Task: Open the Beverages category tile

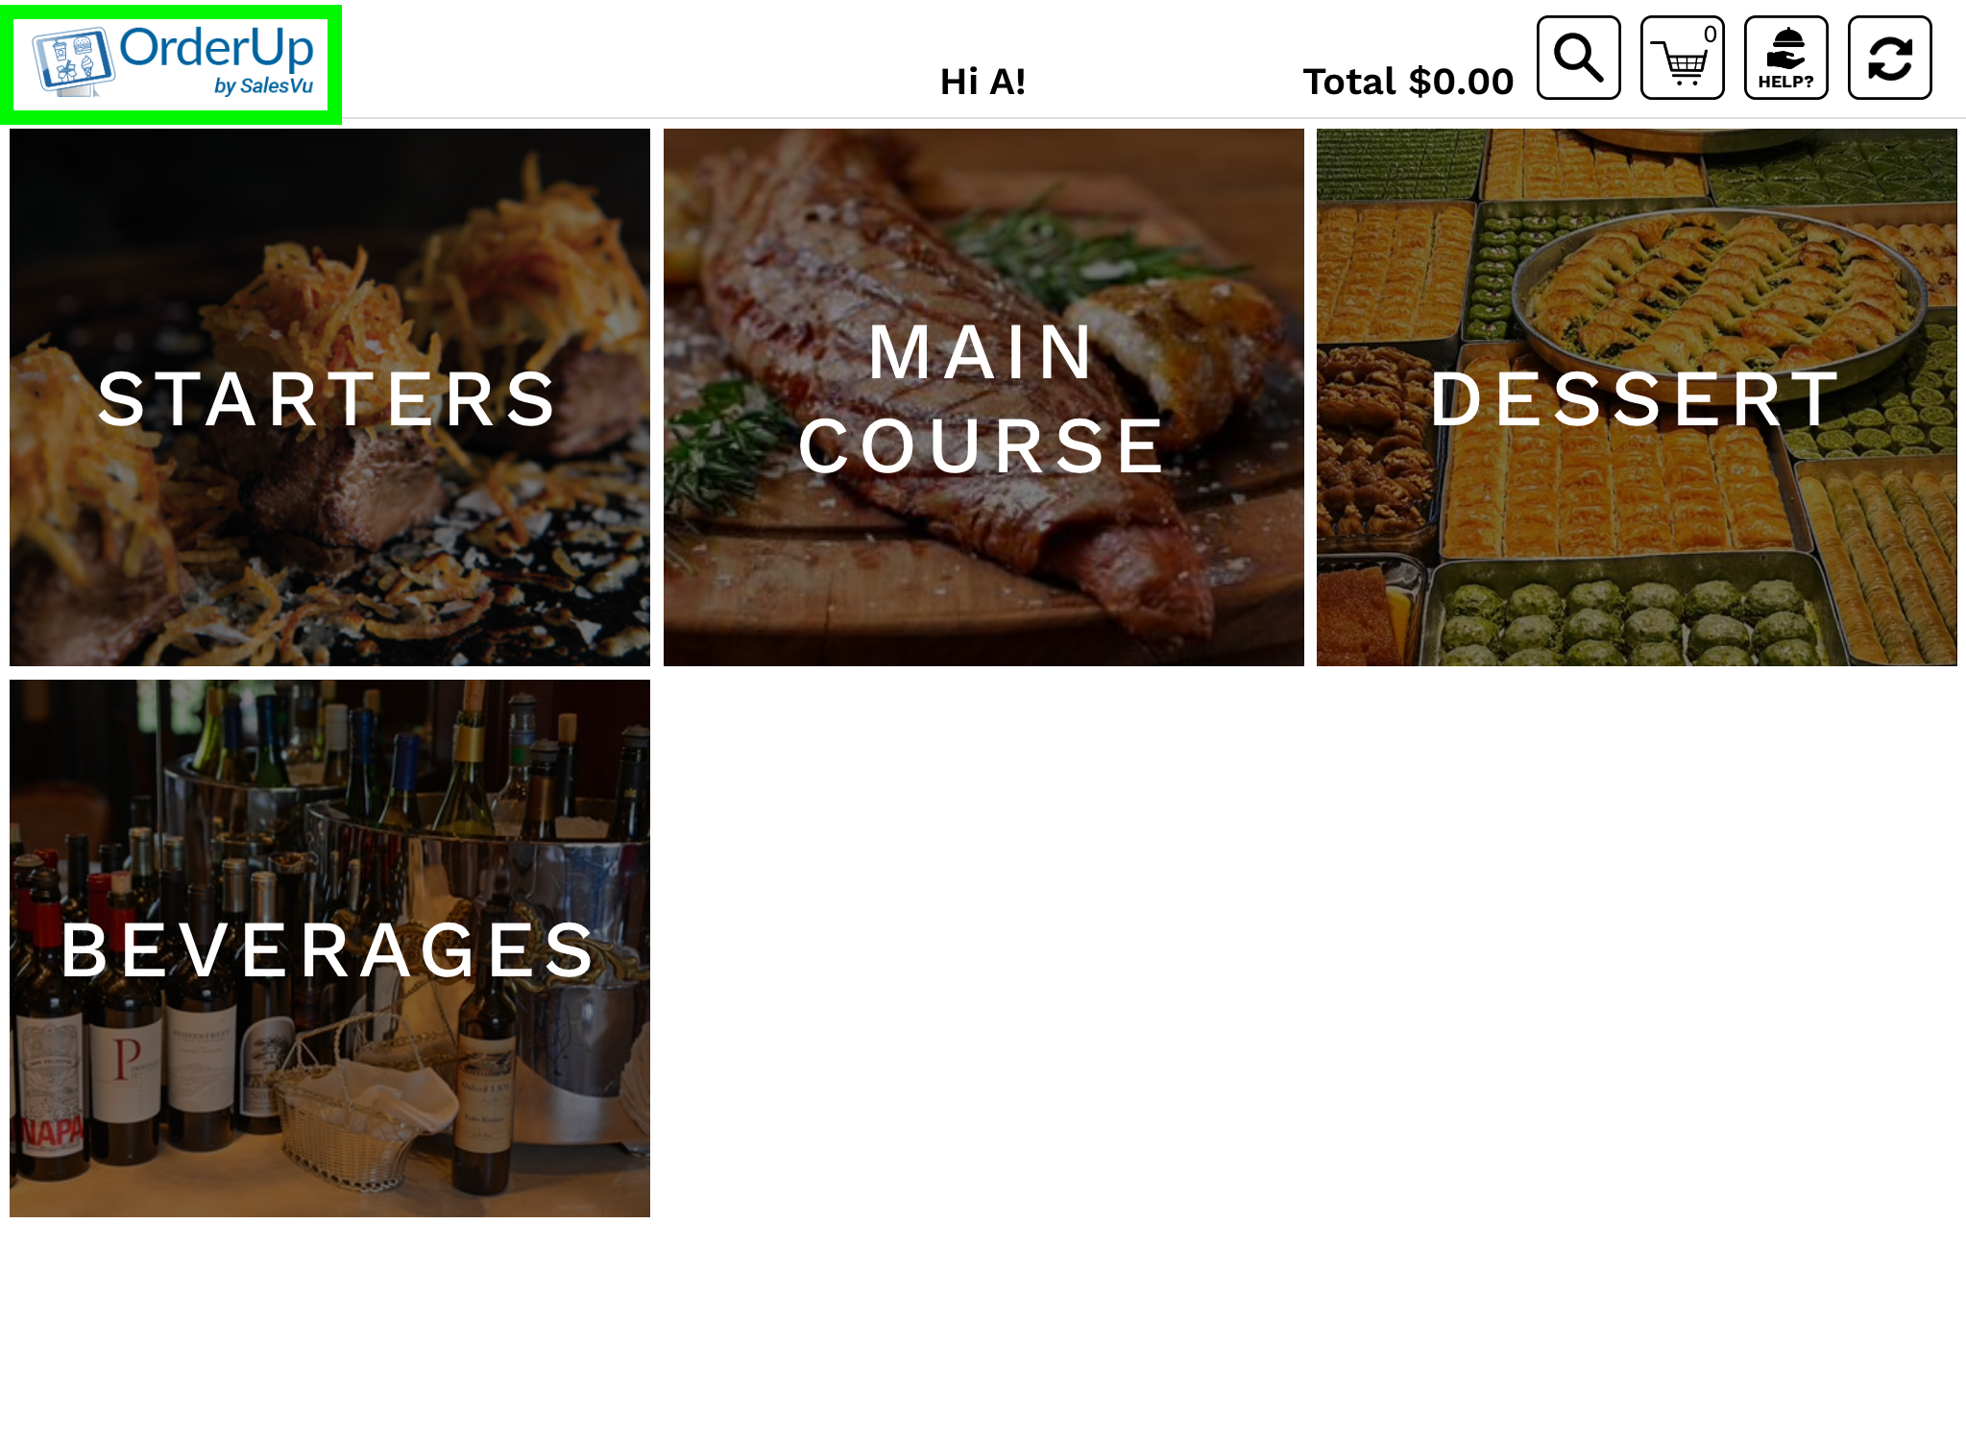Action: click(329, 948)
